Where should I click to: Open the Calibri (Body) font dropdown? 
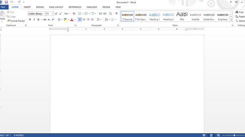pos(44,14)
